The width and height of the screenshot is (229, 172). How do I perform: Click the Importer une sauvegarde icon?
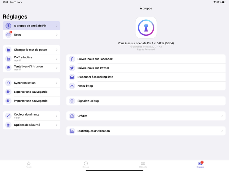(x=8, y=101)
